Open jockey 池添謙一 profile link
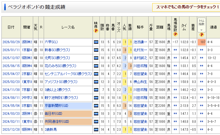220x135 pixels. (140, 42)
